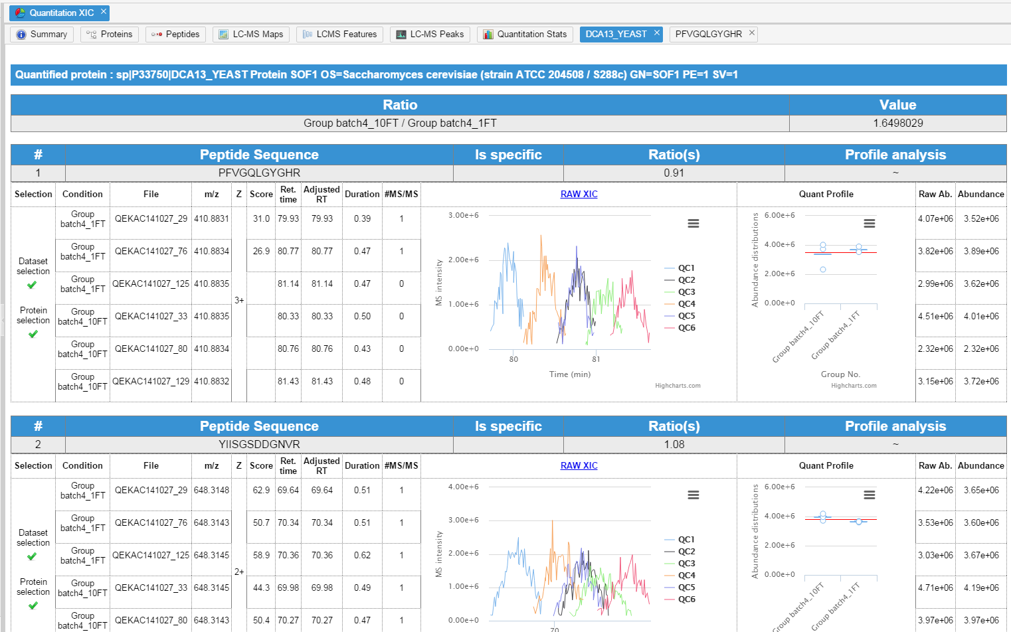
Task: Open PFVGQLGYGHR Quant Profile chart menu
Action: [869, 224]
